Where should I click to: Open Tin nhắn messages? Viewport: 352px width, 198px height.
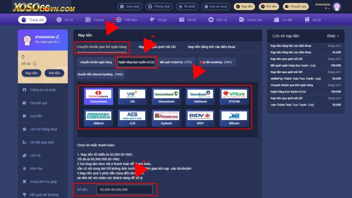coord(187,7)
